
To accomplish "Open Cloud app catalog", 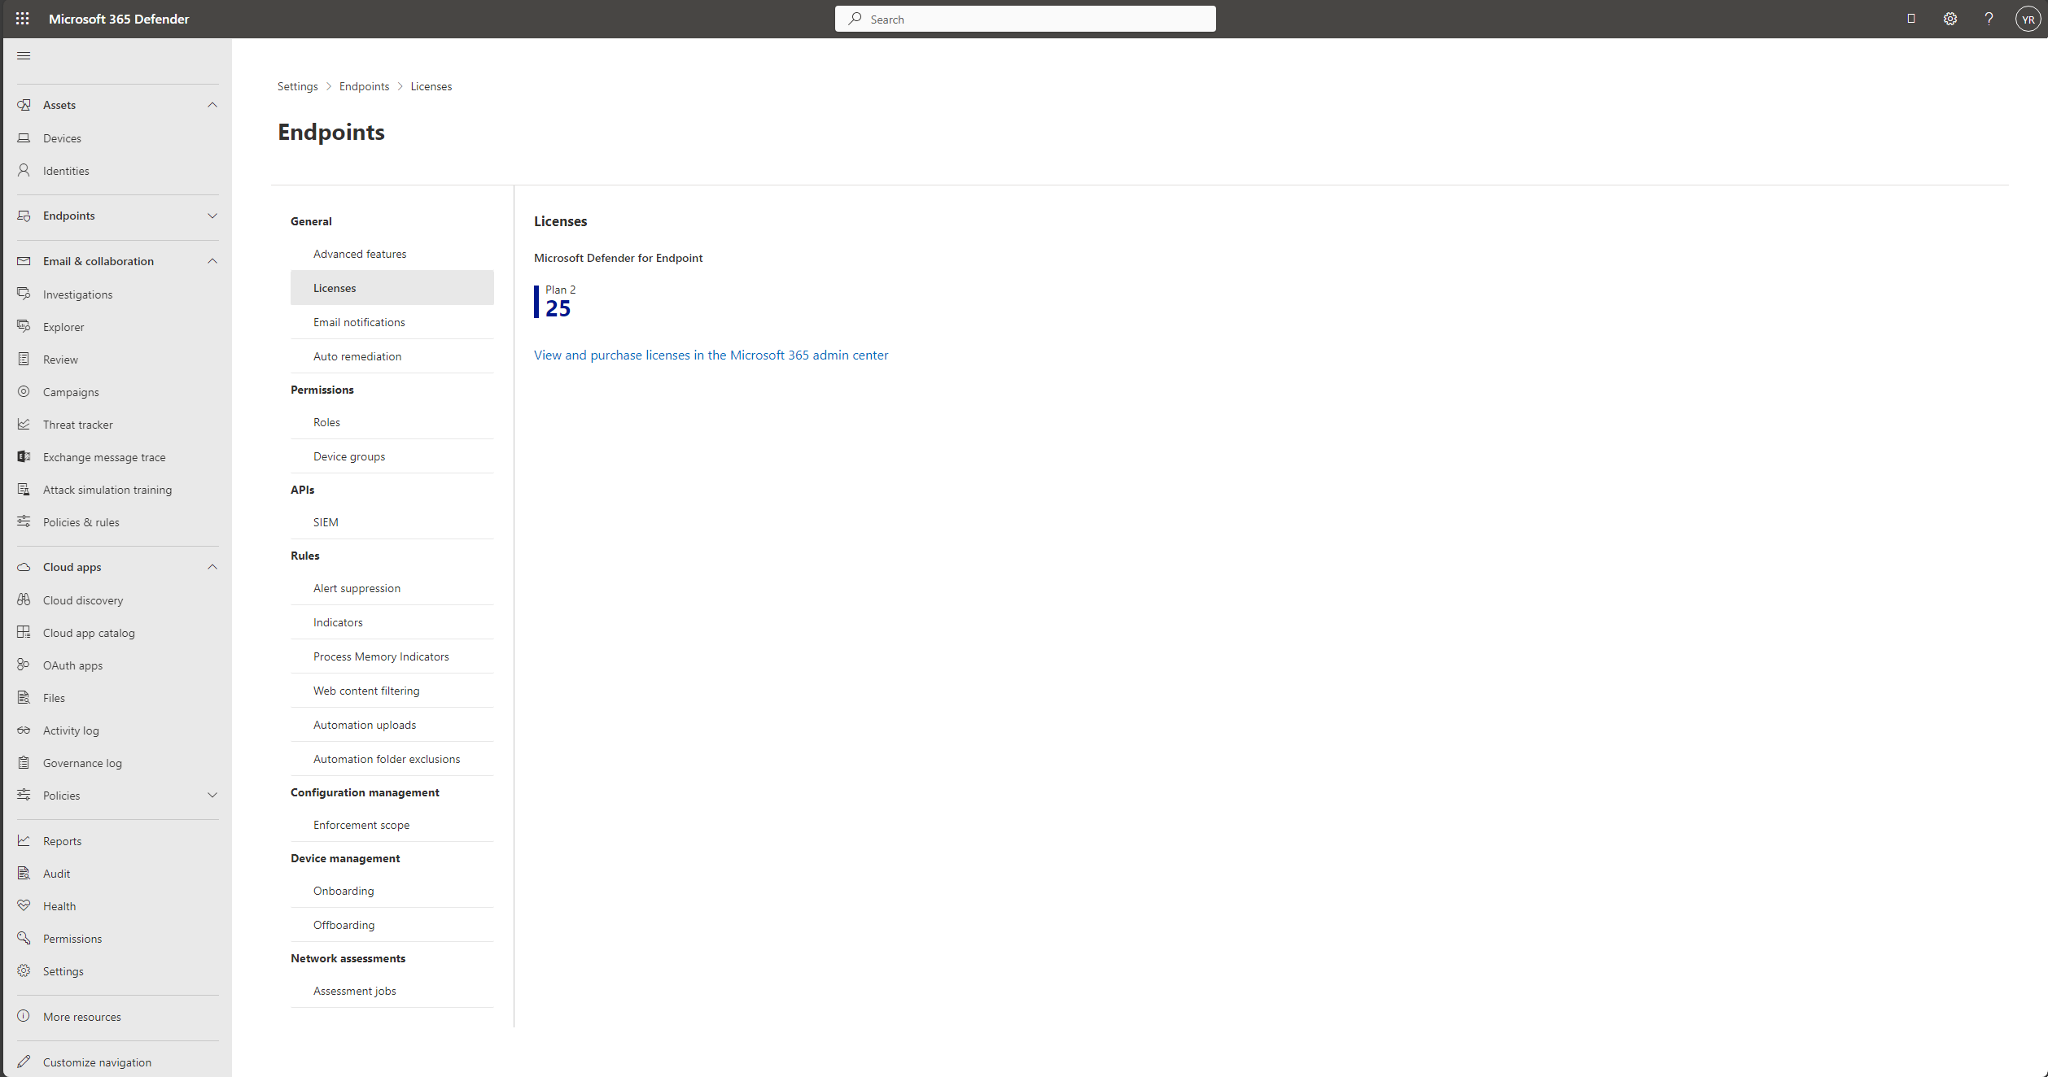I will point(88,633).
